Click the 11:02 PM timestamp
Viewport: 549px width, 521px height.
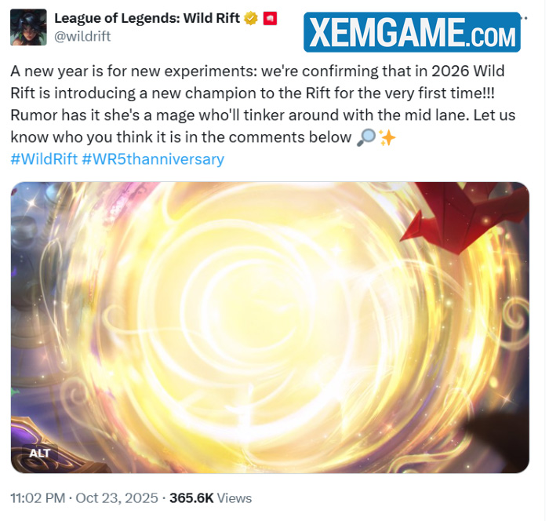point(38,498)
